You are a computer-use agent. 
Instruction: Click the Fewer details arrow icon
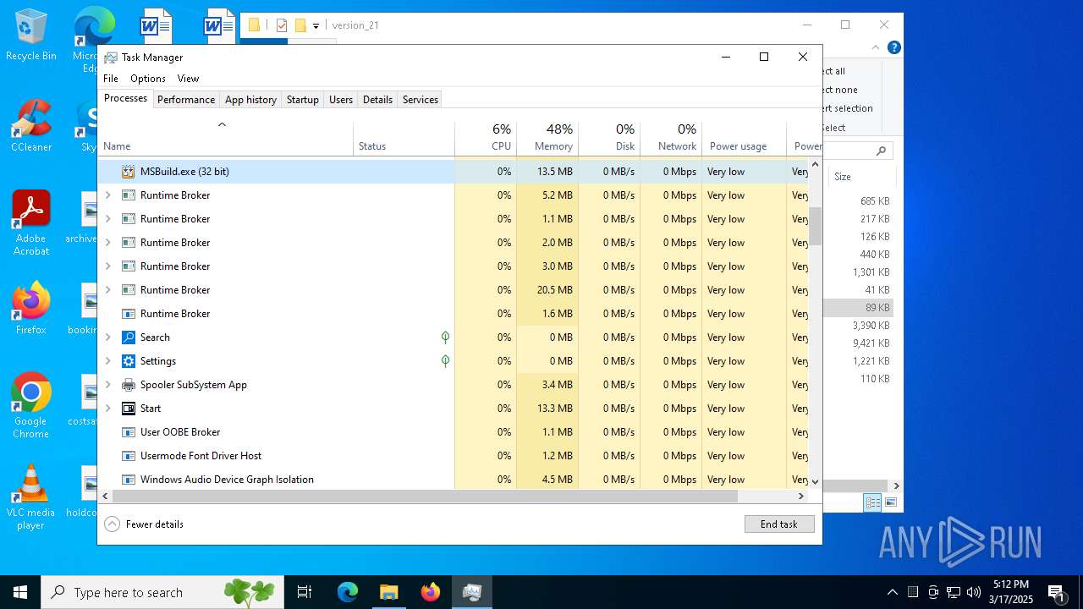112,524
